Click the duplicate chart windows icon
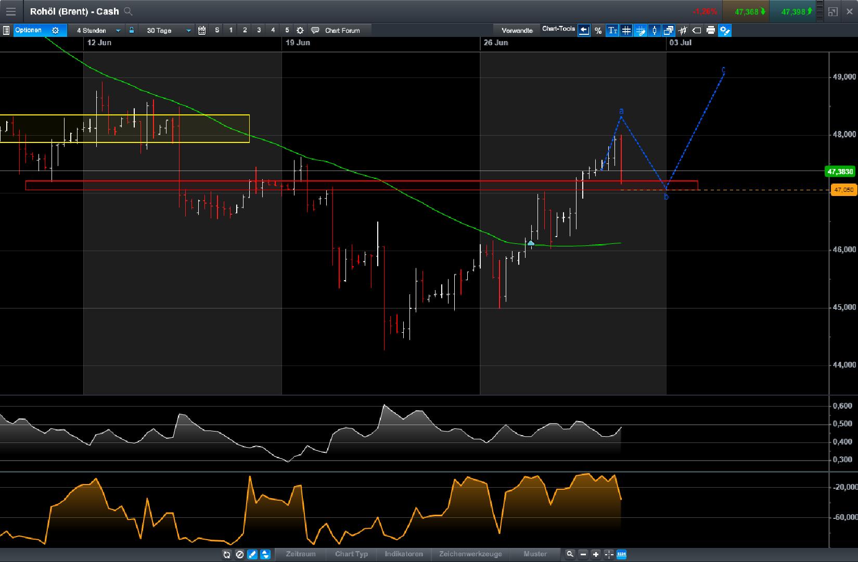Viewport: 858px width, 562px height. pos(669,31)
